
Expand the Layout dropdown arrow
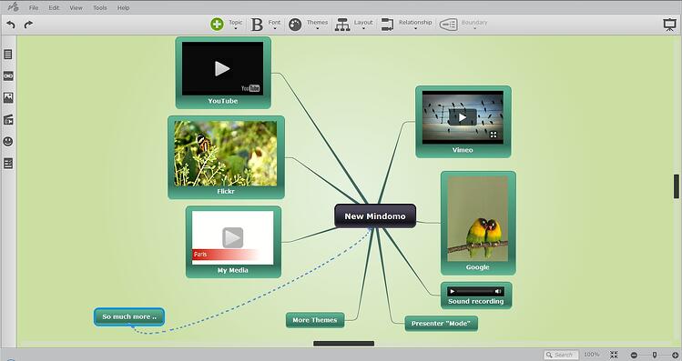(x=363, y=29)
